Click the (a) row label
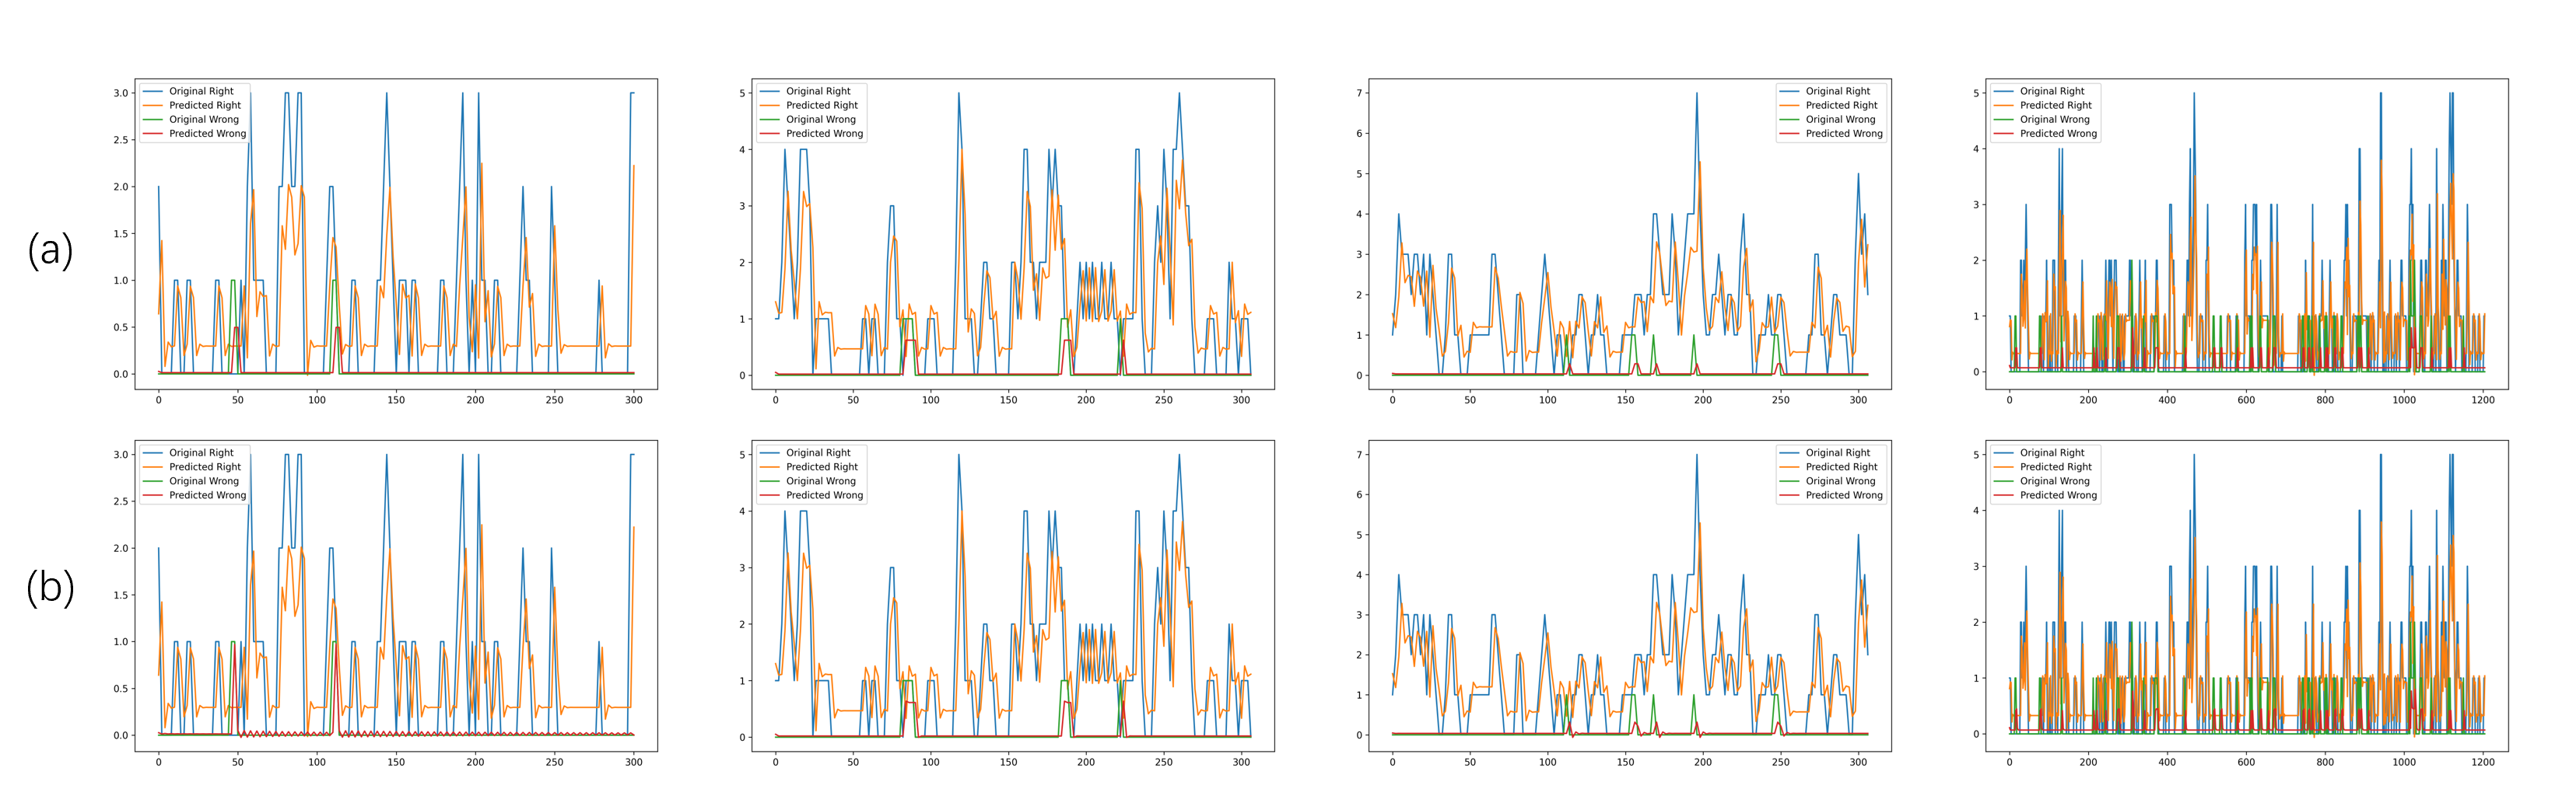Image resolution: width=2576 pixels, height=796 pixels. [50, 250]
